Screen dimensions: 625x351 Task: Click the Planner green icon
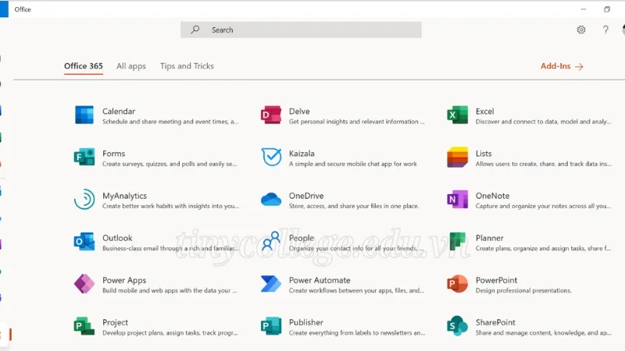coord(457,242)
